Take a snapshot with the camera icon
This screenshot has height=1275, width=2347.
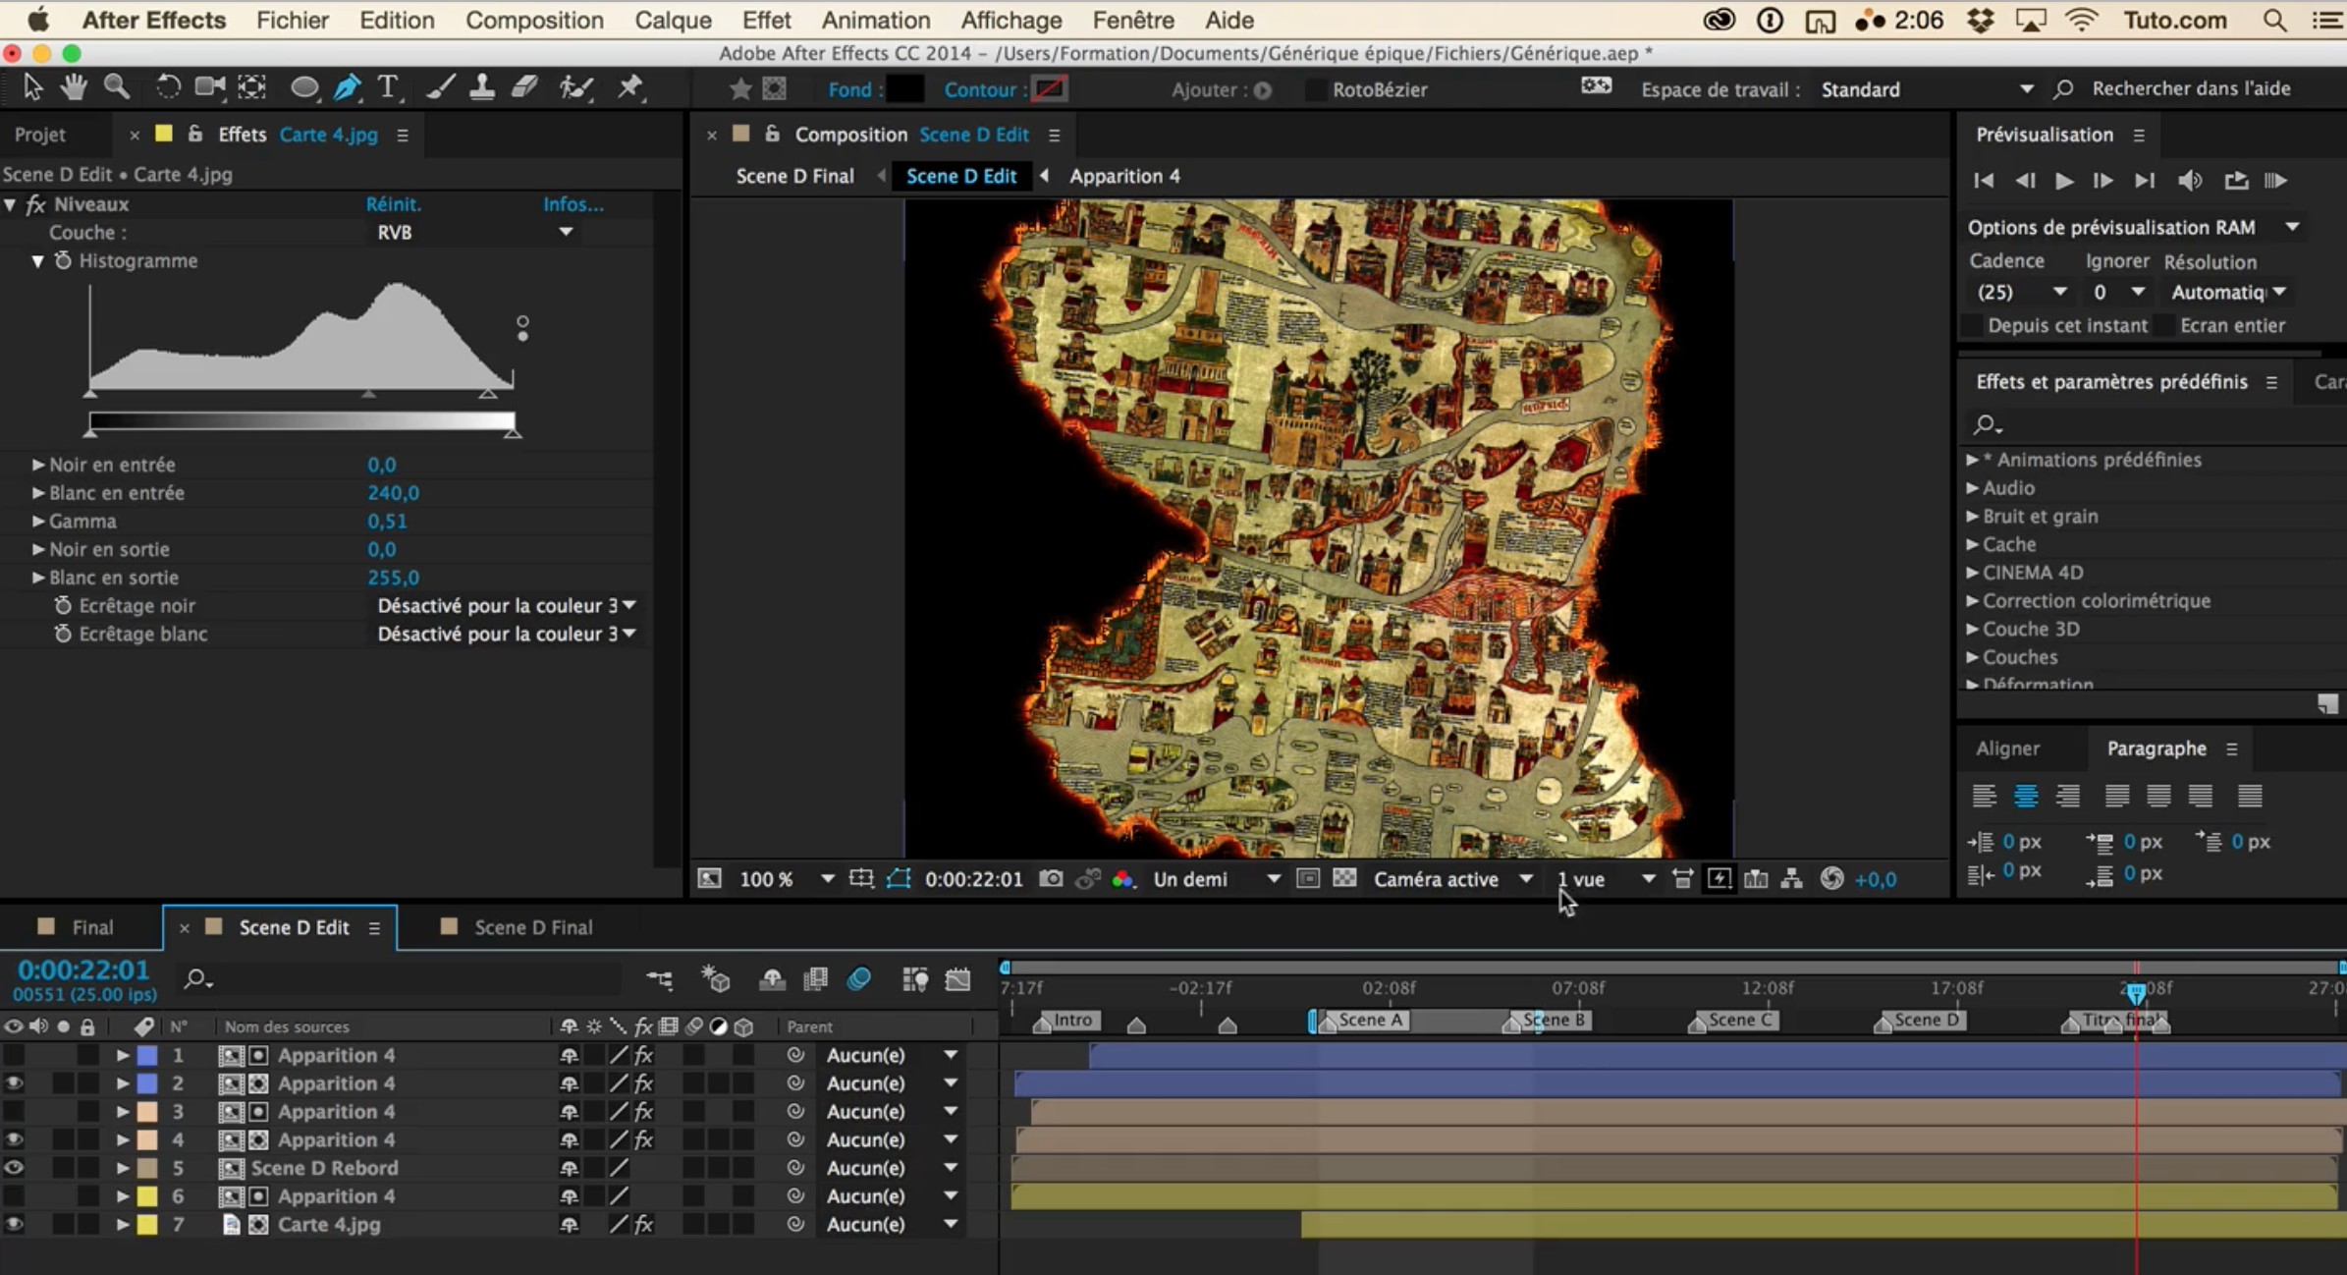pyautogui.click(x=1051, y=879)
